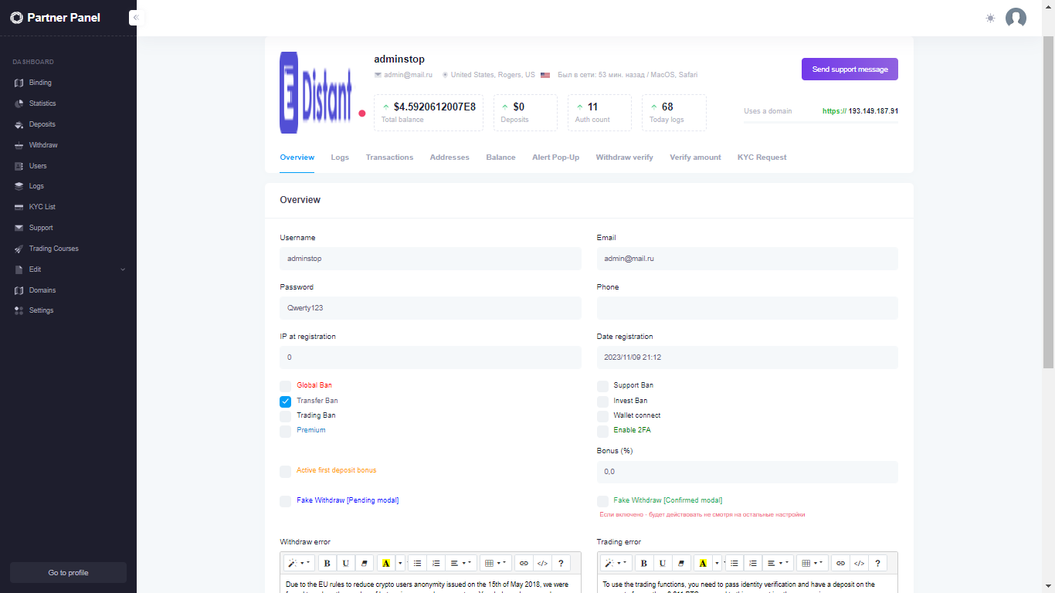Insert numbered list in Trading error editor

[x=753, y=563]
